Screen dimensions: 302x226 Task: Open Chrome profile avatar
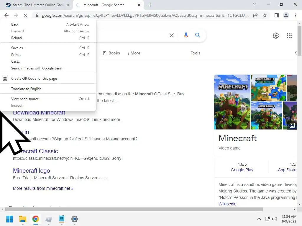tap(286, 15)
